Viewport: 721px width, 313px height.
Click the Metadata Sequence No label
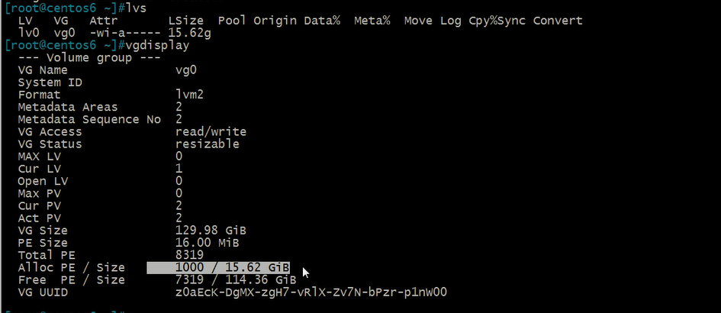tap(89, 119)
